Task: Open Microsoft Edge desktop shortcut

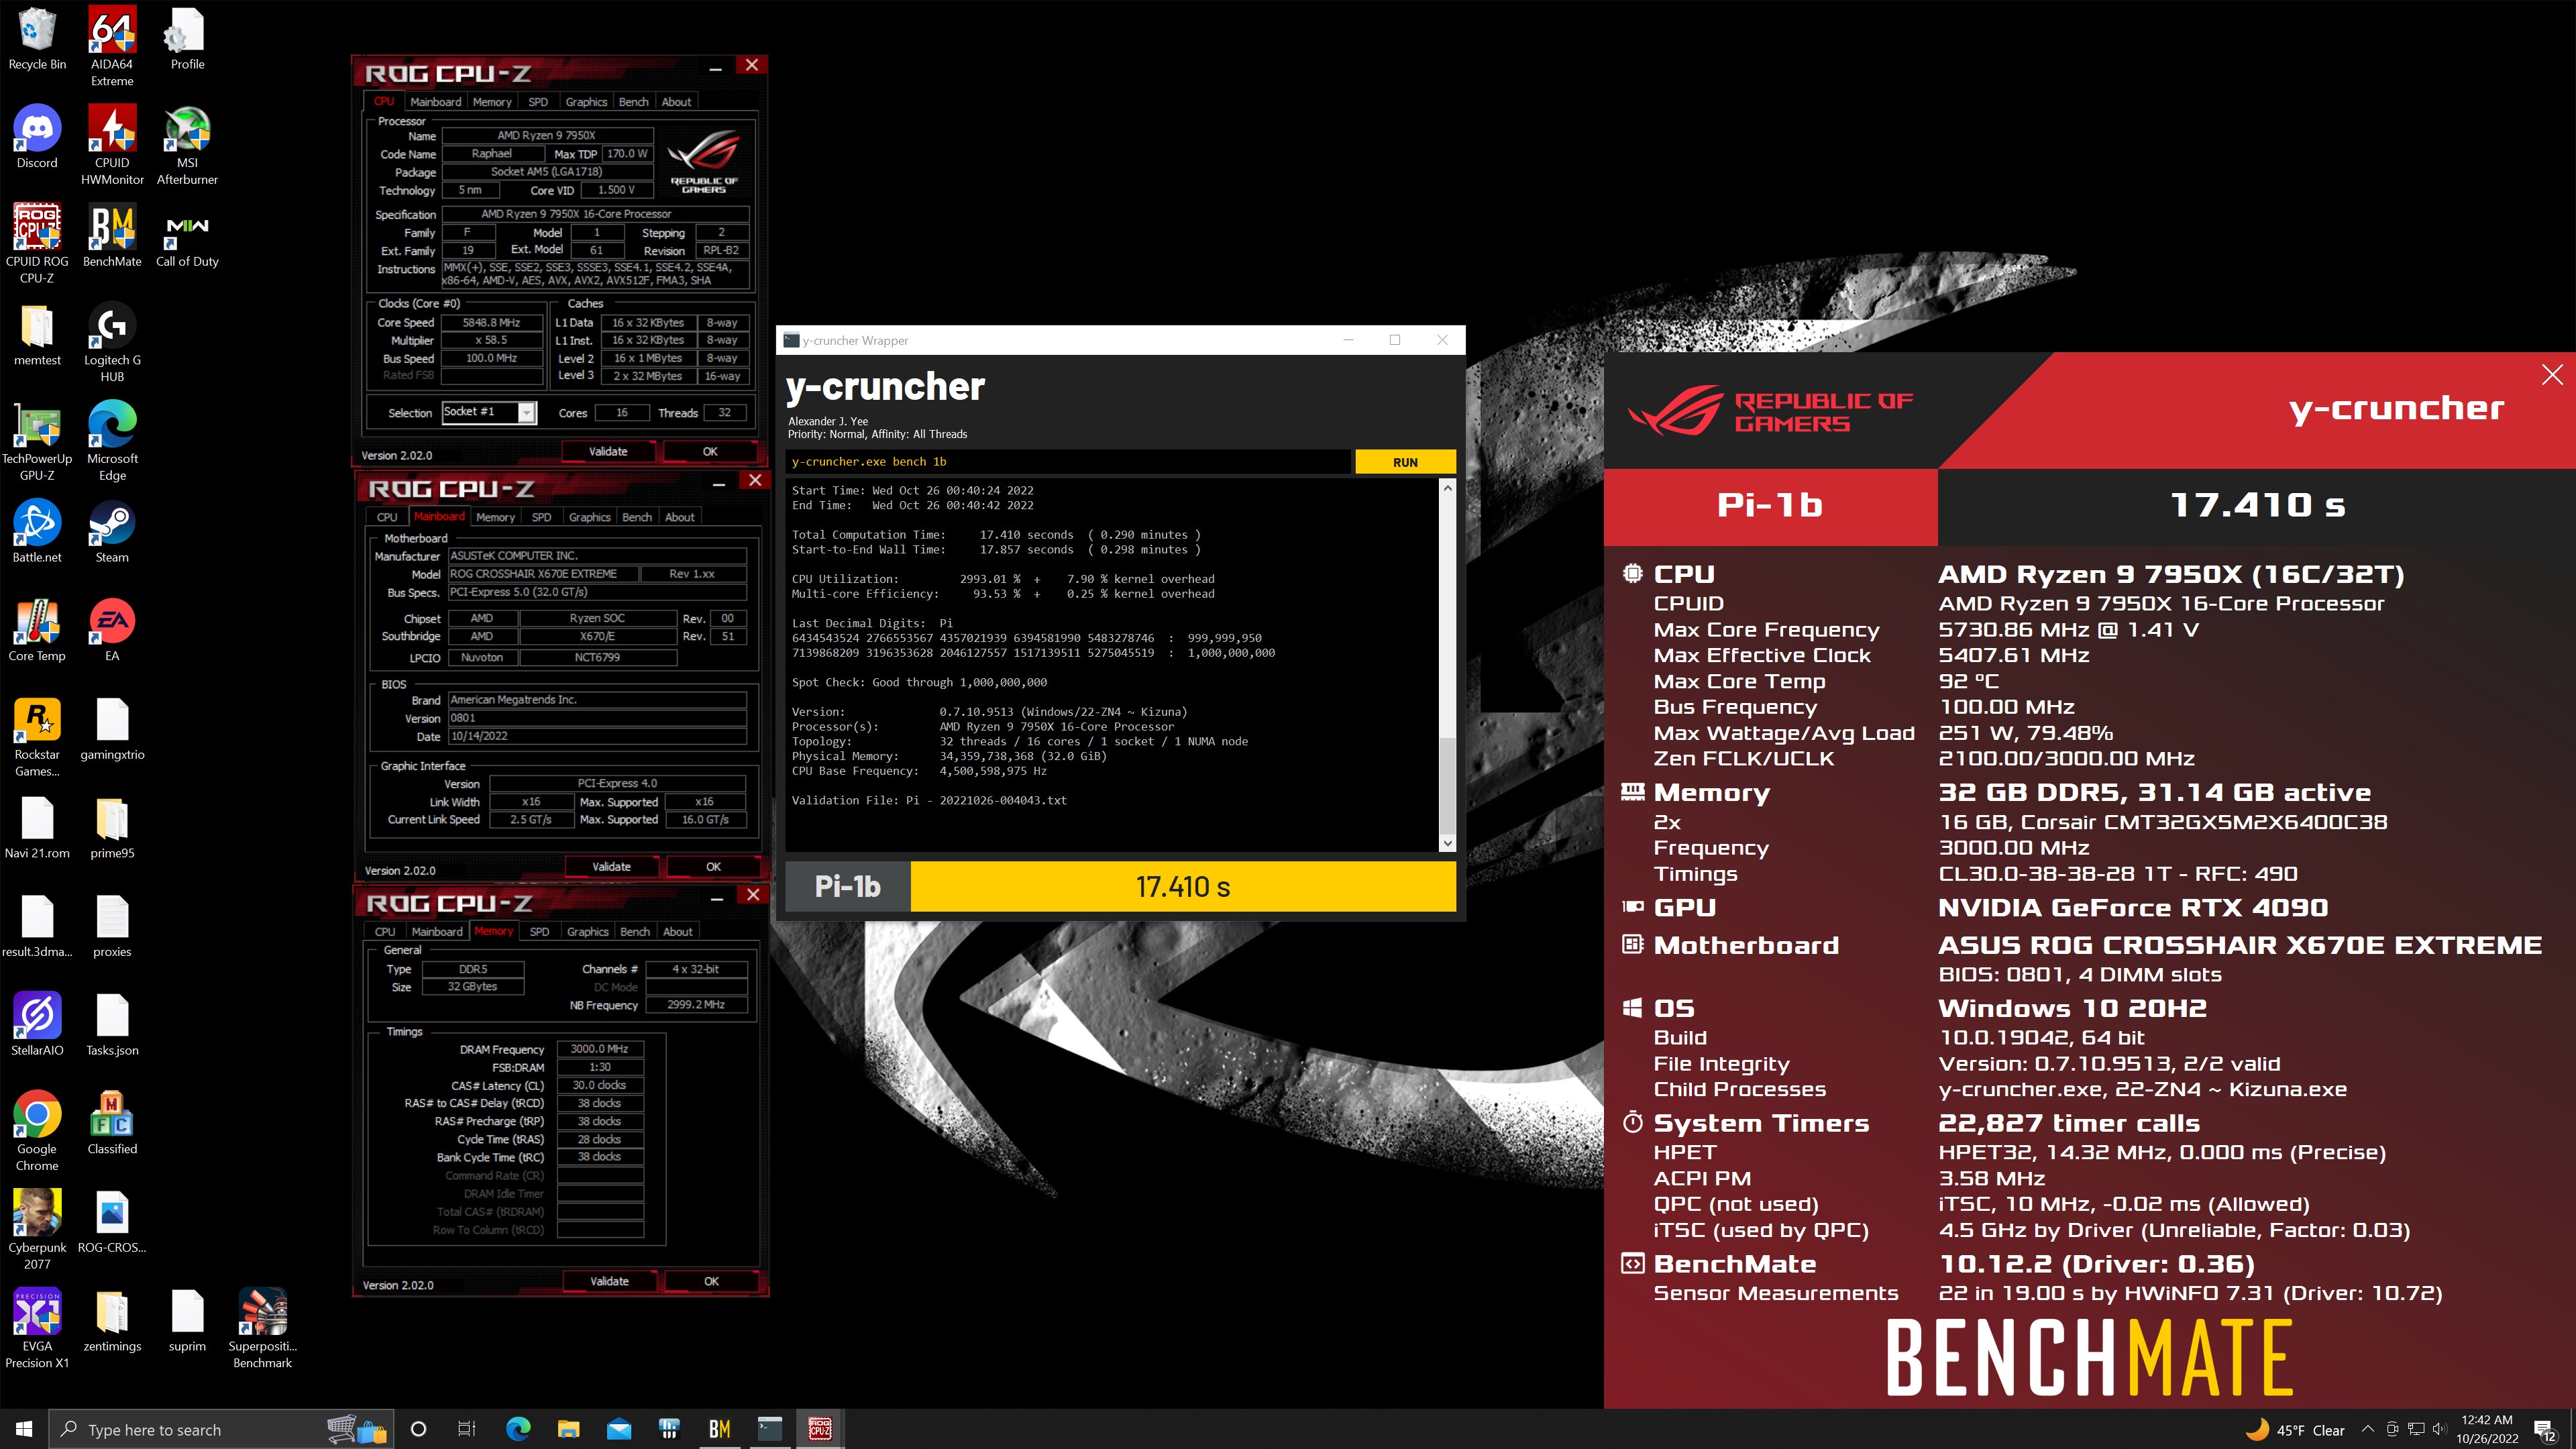Action: point(112,441)
